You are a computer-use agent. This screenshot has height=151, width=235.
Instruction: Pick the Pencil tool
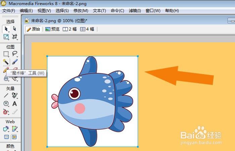(6, 70)
